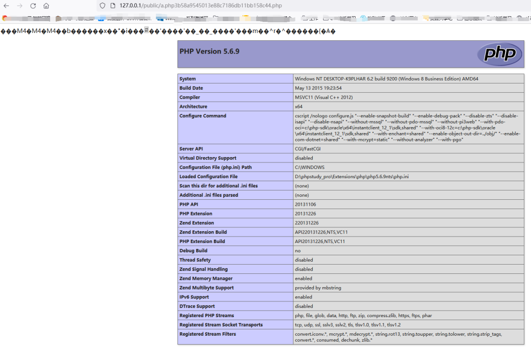
Task: Click the page info icon beside the URL
Action: pyautogui.click(x=113, y=6)
